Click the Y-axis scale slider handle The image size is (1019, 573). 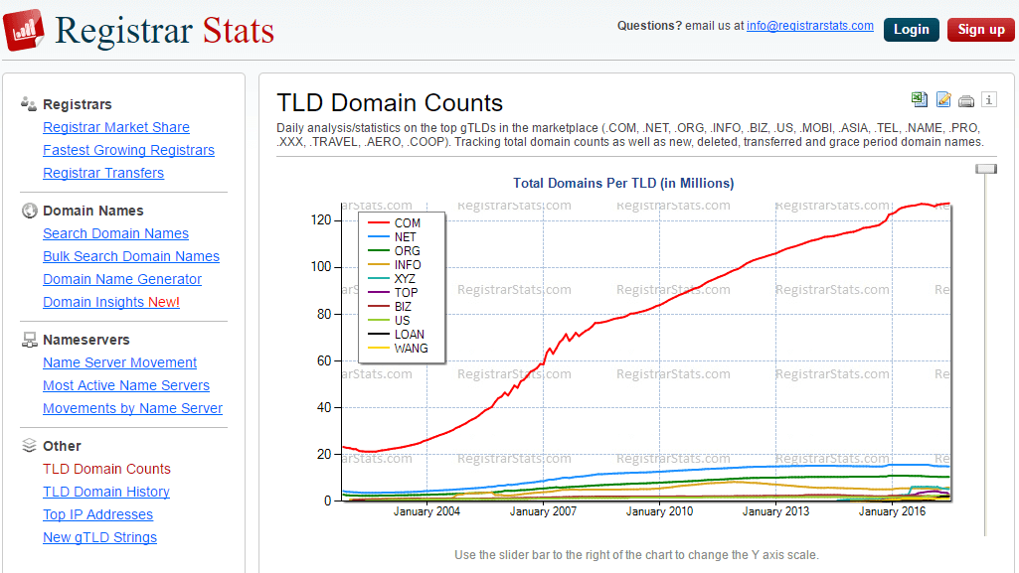click(985, 169)
